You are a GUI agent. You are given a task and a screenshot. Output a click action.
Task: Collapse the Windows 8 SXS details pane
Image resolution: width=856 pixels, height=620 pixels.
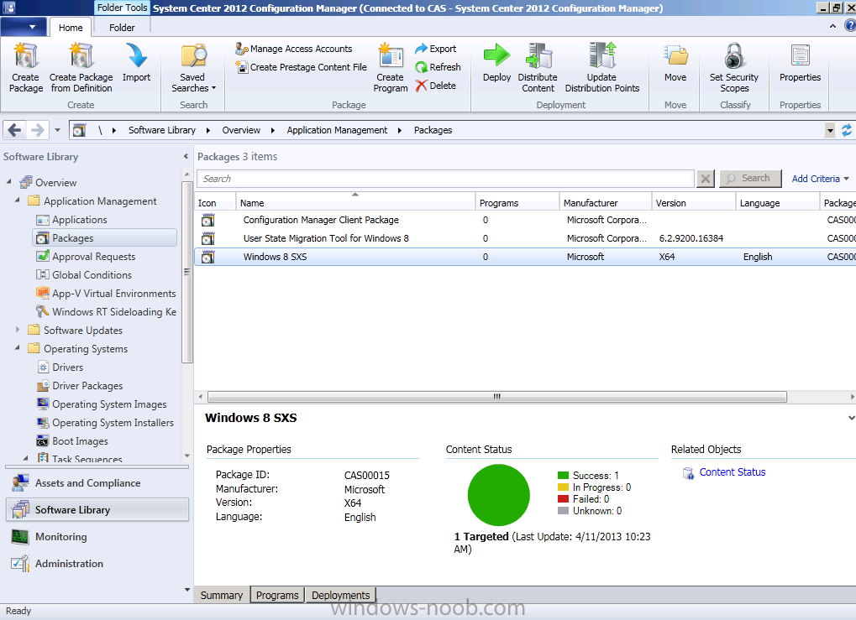(x=851, y=418)
